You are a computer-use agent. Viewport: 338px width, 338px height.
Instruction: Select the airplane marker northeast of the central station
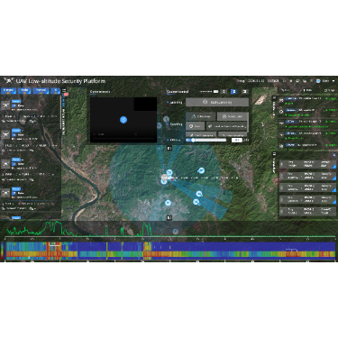point(201,171)
